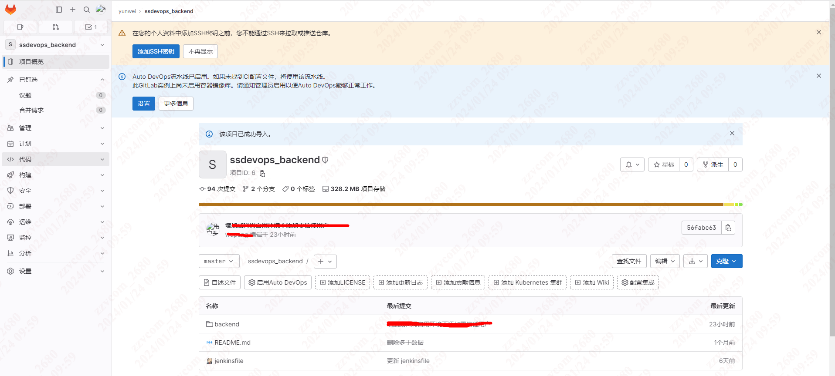Expand the 监控 sidebar section

click(56, 238)
